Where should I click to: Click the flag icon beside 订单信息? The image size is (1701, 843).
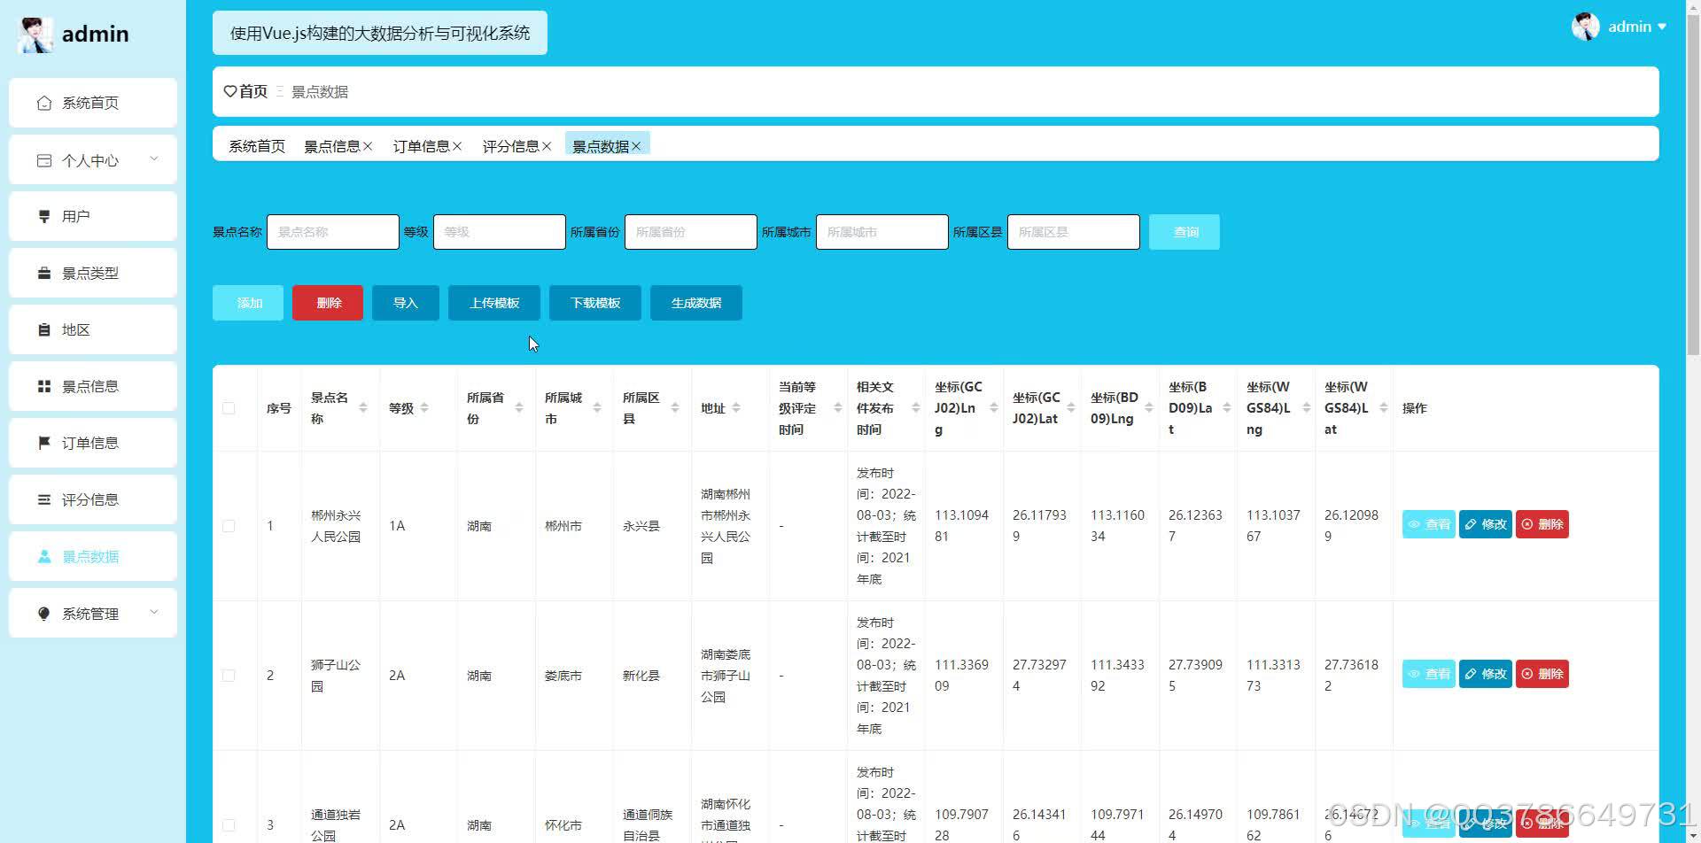[44, 444]
